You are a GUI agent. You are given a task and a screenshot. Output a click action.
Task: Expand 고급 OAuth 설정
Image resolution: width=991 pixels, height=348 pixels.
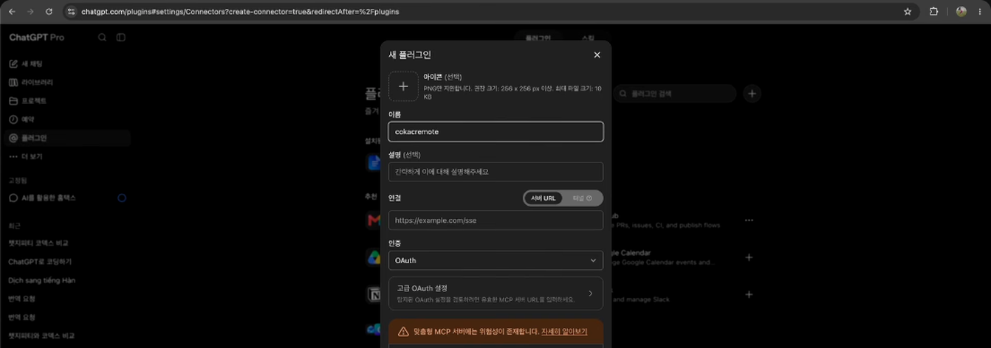pyautogui.click(x=495, y=293)
